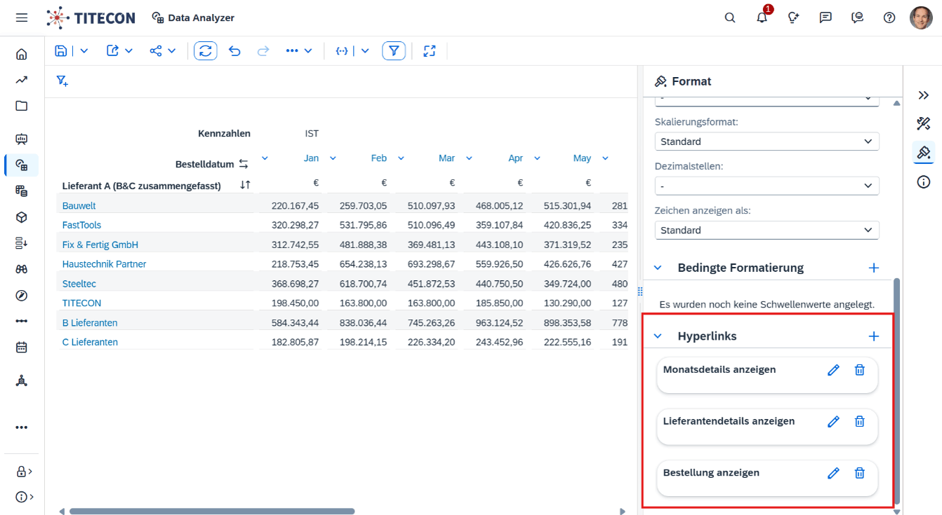
Task: Click Haustechnik Partner link
Action: (x=105, y=264)
